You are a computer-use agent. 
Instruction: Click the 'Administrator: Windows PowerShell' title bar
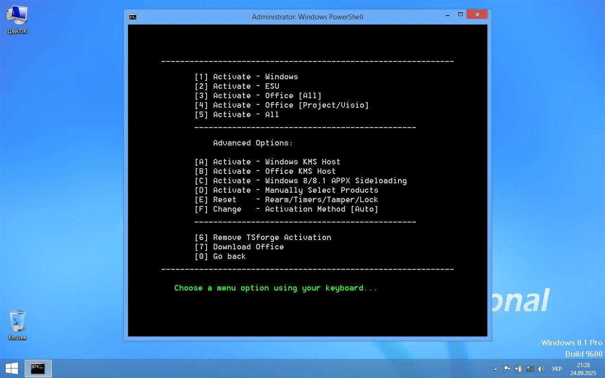pos(307,17)
